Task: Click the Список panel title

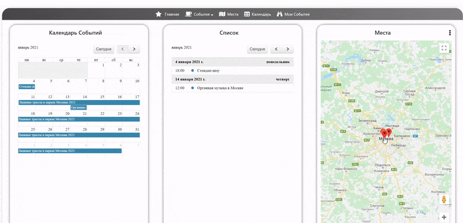Action: pyautogui.click(x=229, y=33)
